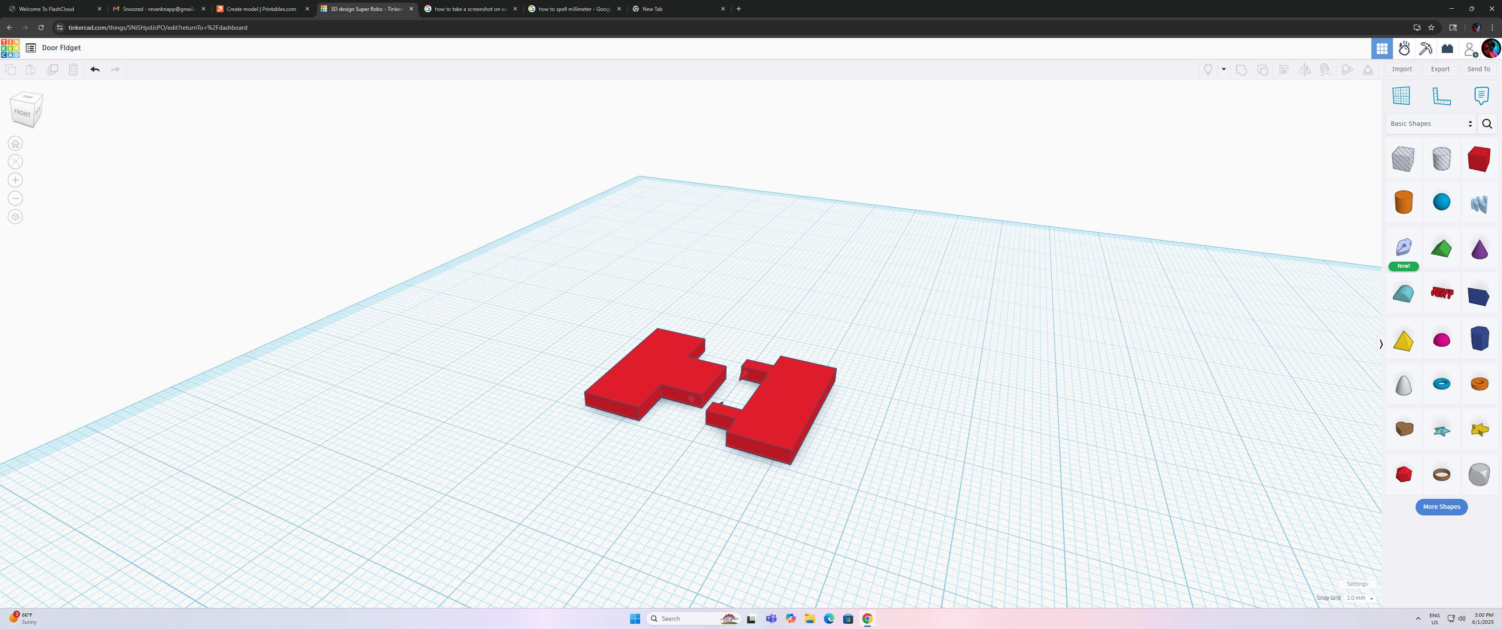Screen dimensions: 1502x629
Task: Click the Workplane toolbar tool
Action: pos(1347,69)
